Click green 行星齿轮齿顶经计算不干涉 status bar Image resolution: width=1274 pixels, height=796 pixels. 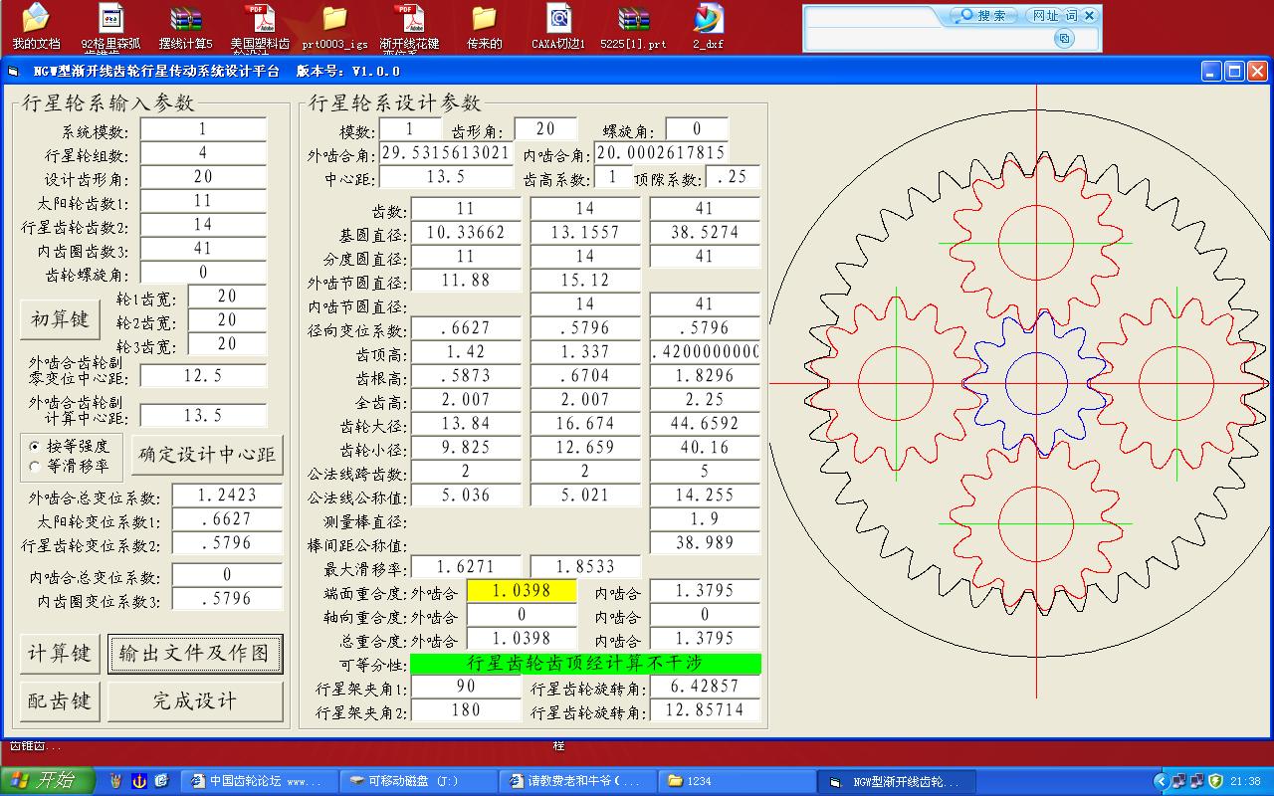coord(586,663)
